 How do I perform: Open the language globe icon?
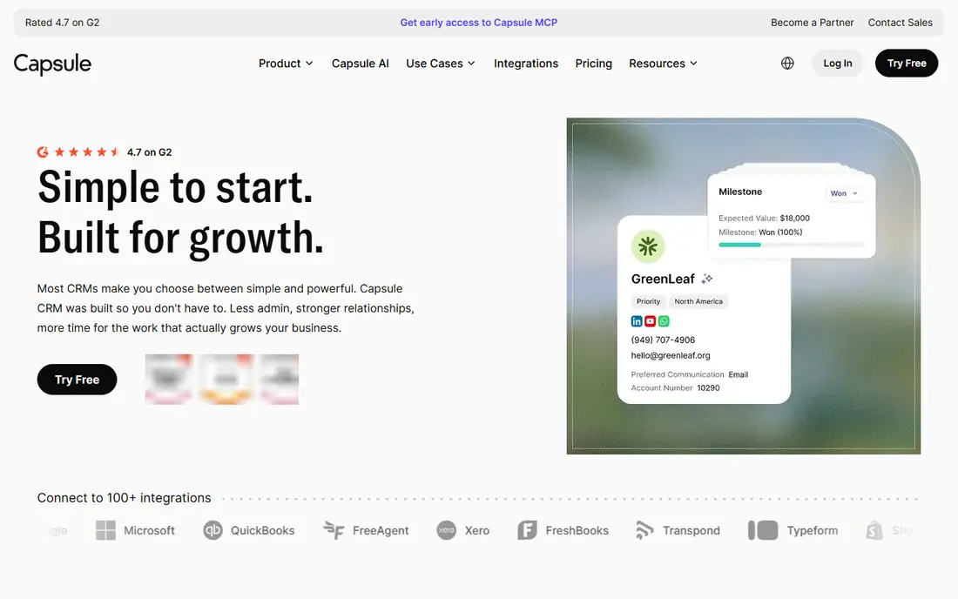787,63
